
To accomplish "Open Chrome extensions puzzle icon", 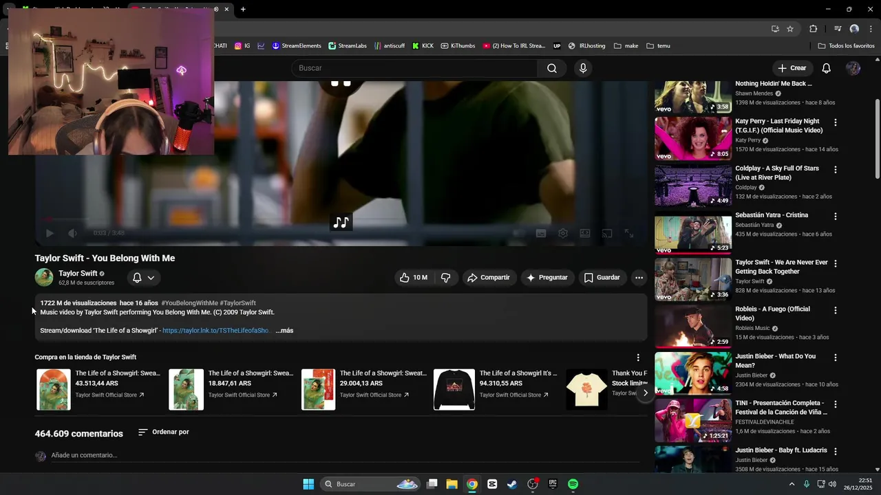I will pyautogui.click(x=814, y=29).
